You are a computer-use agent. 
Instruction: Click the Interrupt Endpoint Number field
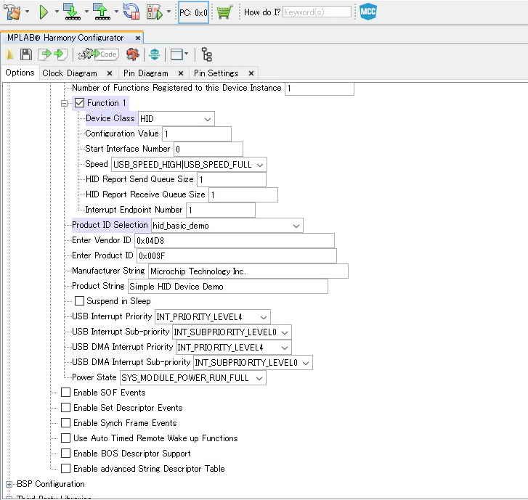tap(221, 210)
